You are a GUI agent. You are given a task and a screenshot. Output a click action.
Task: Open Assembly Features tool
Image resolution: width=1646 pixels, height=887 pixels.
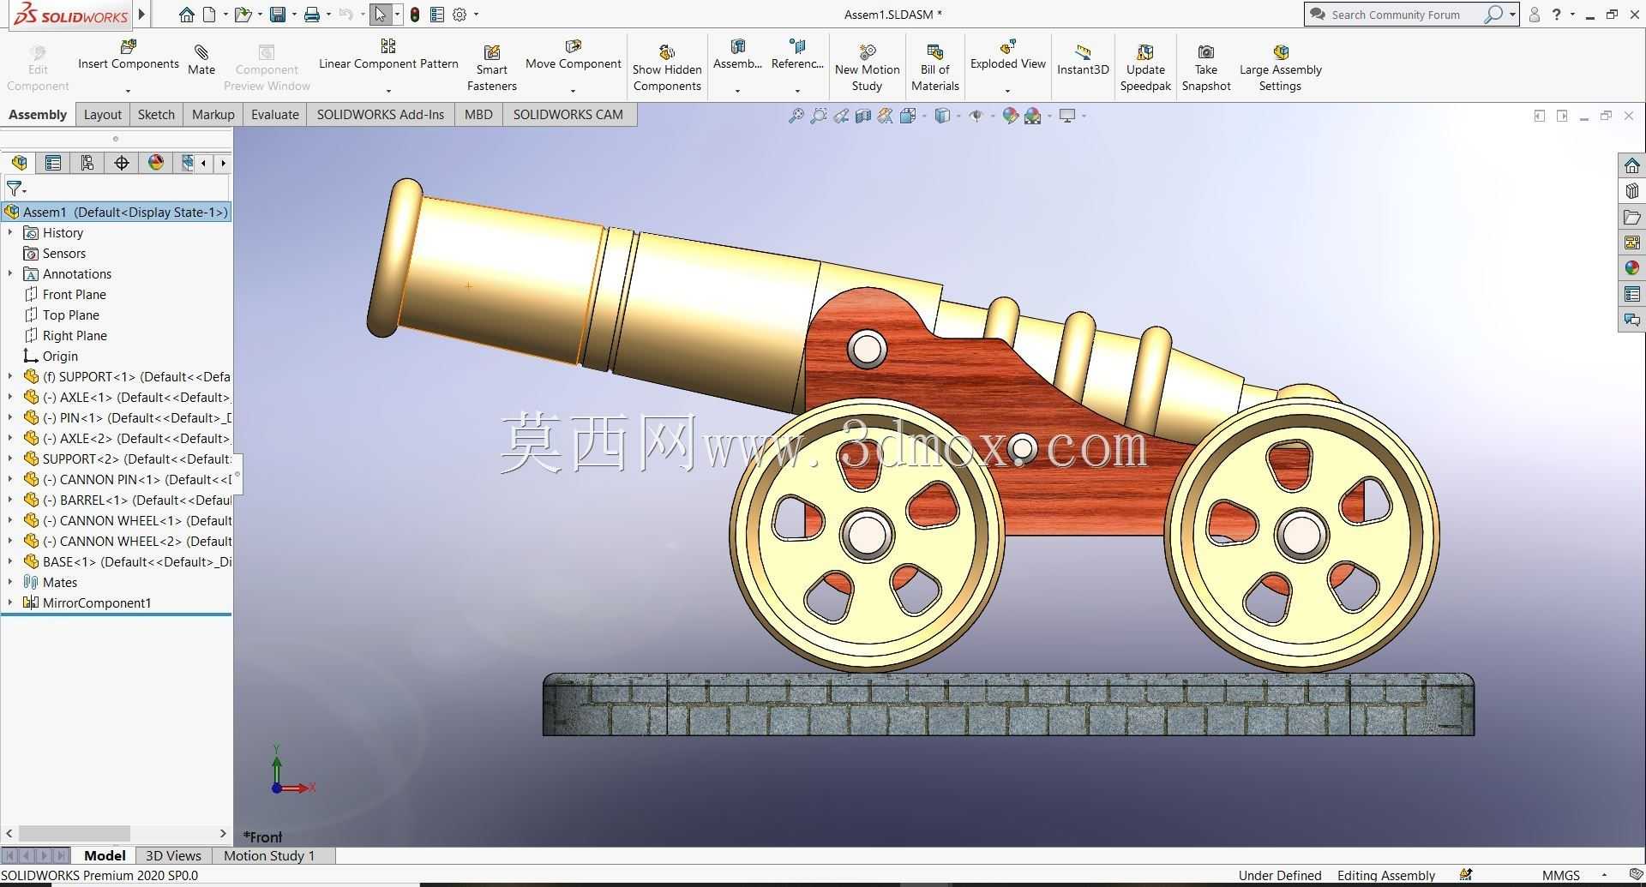click(x=737, y=55)
